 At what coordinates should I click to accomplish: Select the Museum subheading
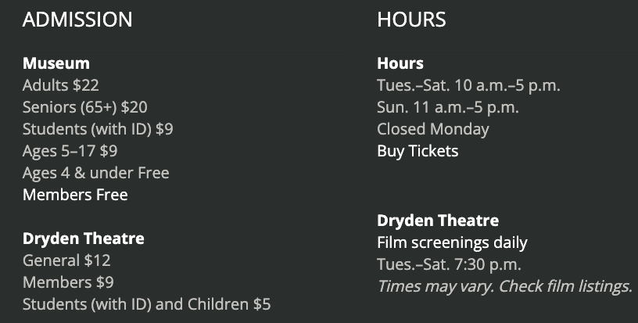point(56,63)
